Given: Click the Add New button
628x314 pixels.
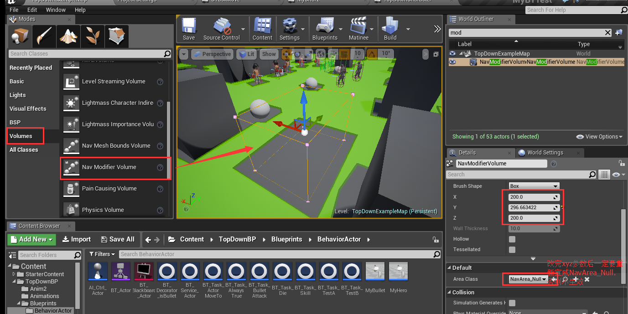Looking at the screenshot, I should (31, 239).
